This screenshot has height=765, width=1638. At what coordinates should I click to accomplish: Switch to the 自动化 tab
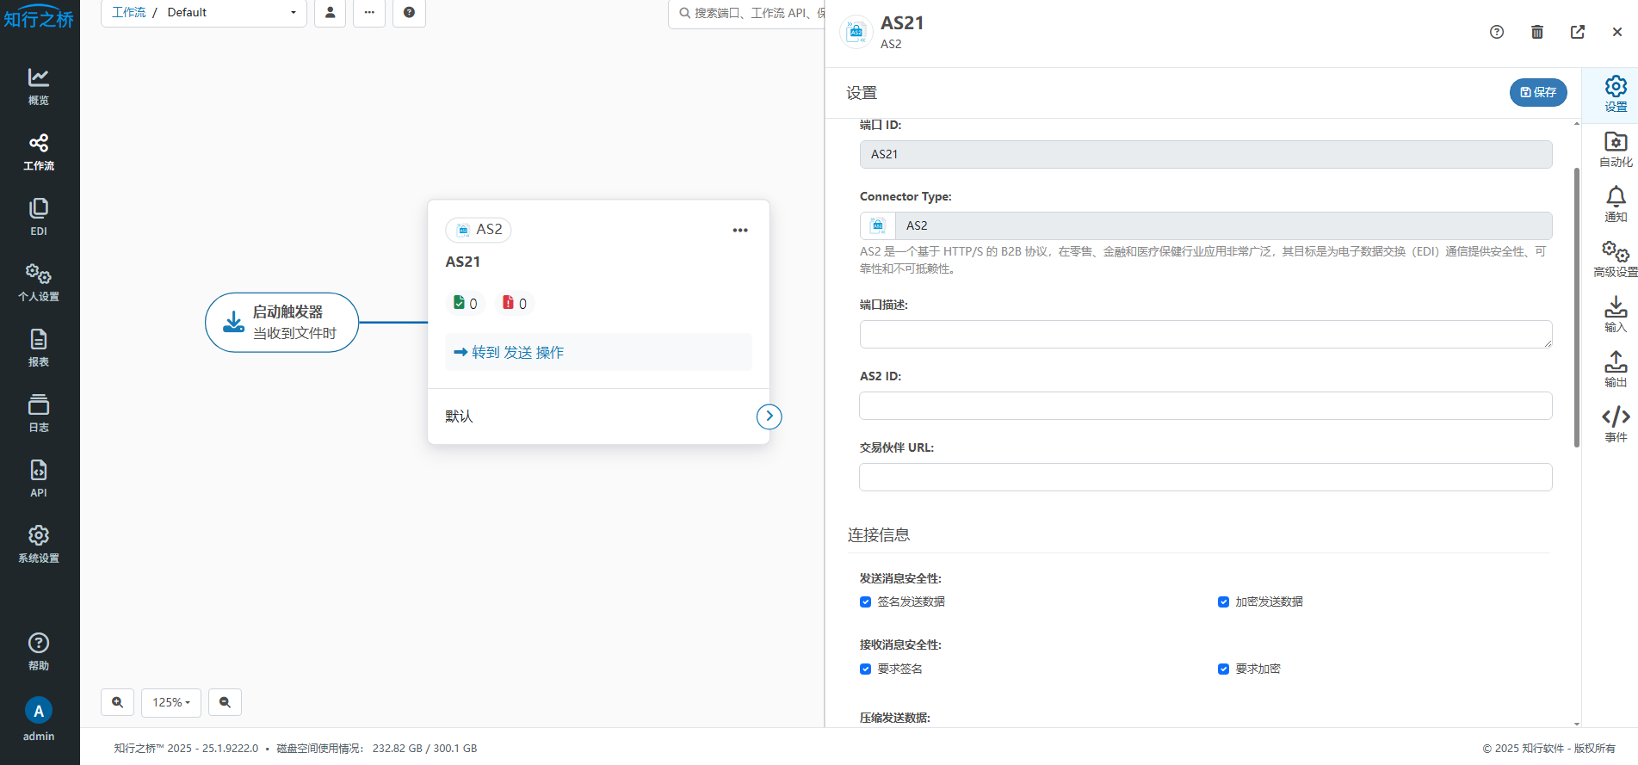click(x=1616, y=149)
